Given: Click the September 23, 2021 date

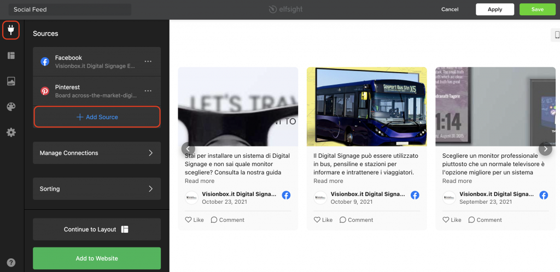Looking at the screenshot, I should pos(486,202).
